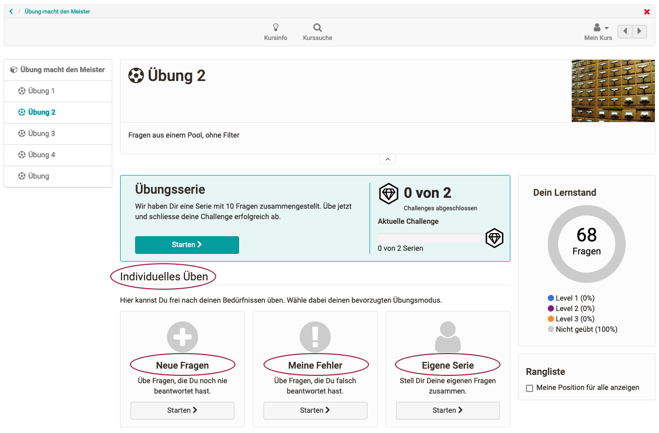Start the Neue Fragen practice mode
Image resolution: width=659 pixels, height=433 pixels.
[182, 411]
